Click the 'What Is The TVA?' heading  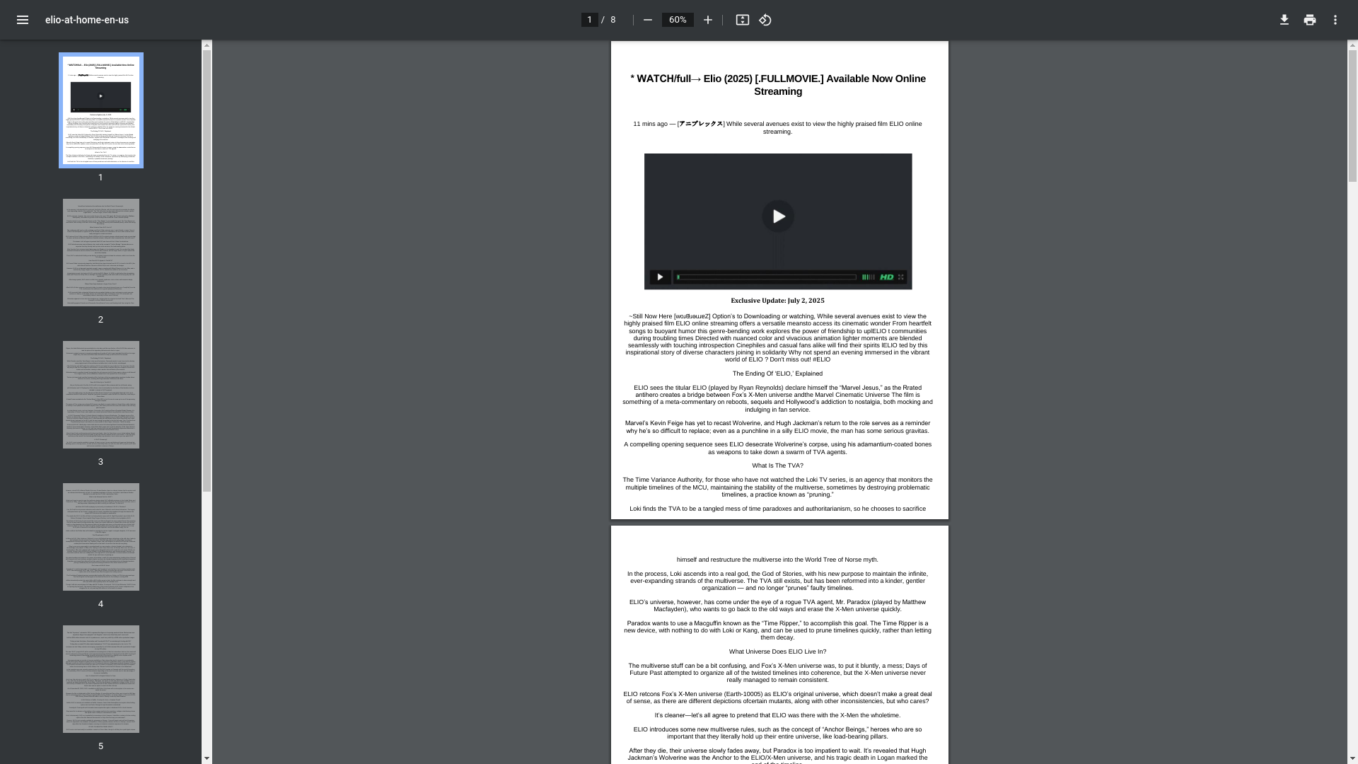click(777, 465)
